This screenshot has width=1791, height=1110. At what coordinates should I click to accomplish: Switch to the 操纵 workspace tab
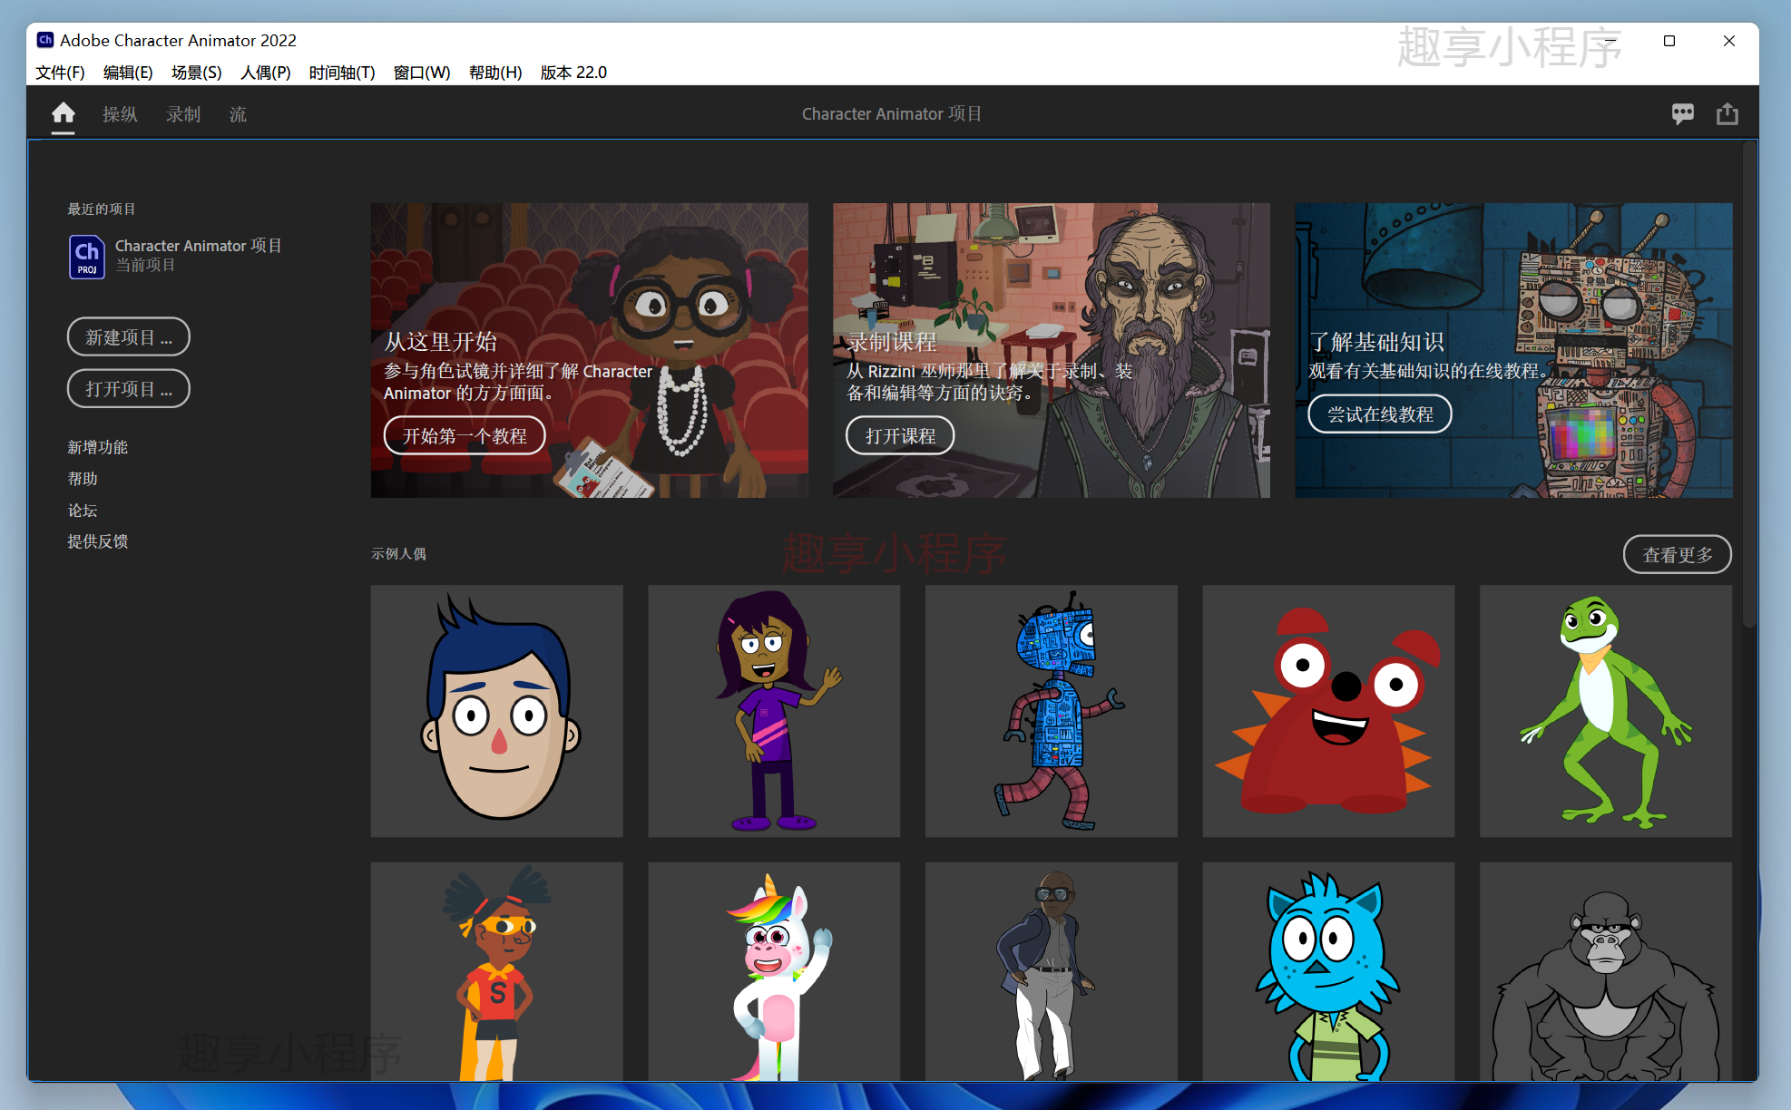click(x=120, y=114)
